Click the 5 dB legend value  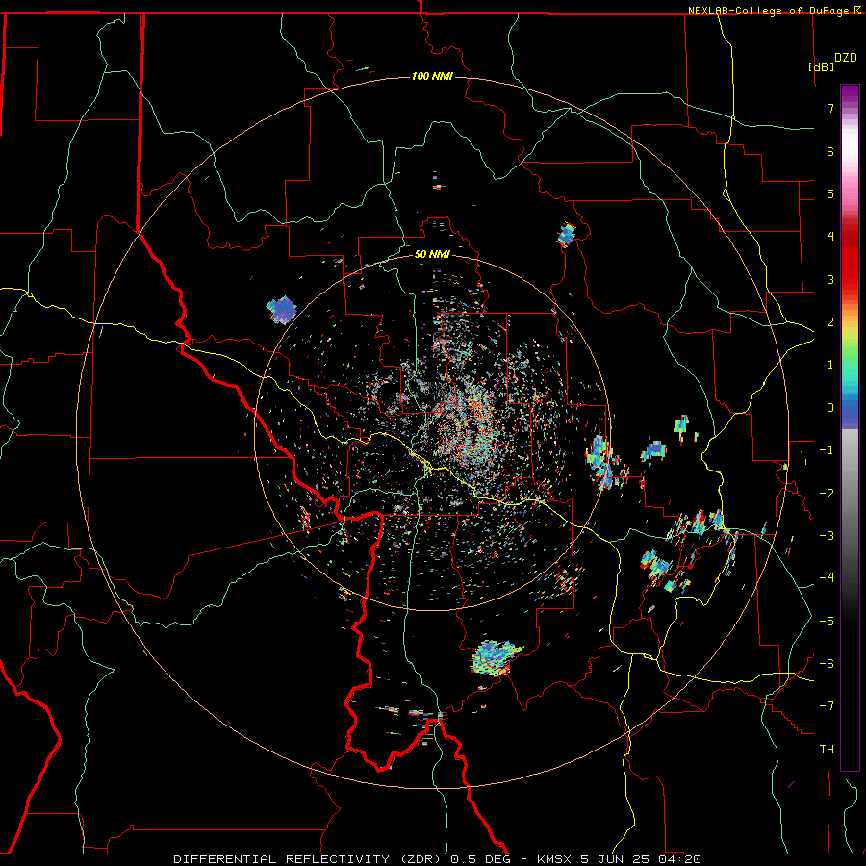830,193
